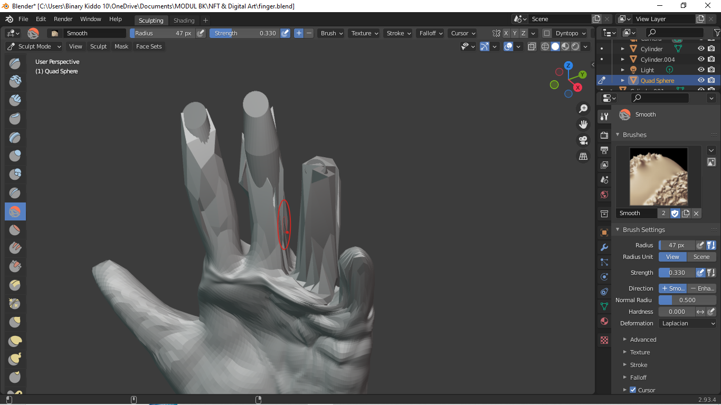The width and height of the screenshot is (721, 405).
Task: Switch to the Shading workspace tab
Action: 184,21
